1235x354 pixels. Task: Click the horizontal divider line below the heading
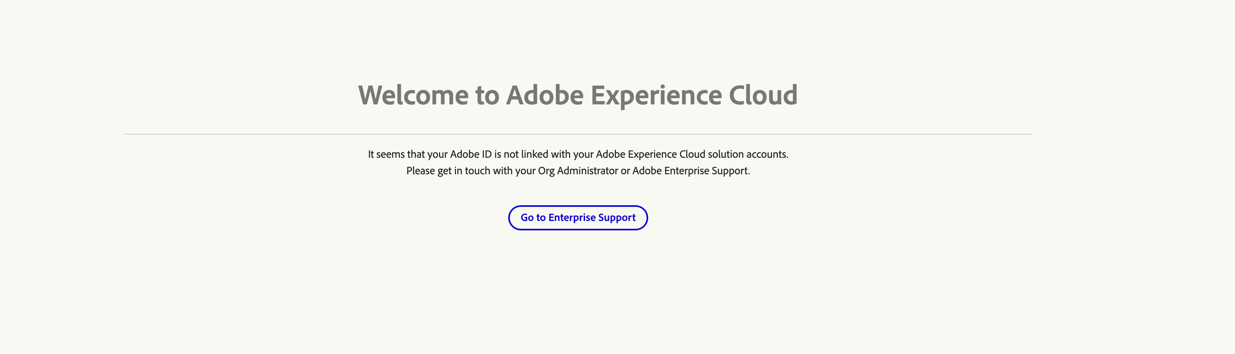pyautogui.click(x=578, y=135)
